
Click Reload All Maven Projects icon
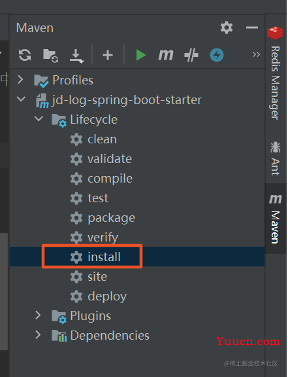pos(25,55)
